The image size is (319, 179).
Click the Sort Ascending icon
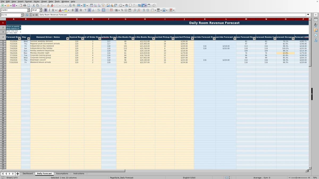coord(95,5)
